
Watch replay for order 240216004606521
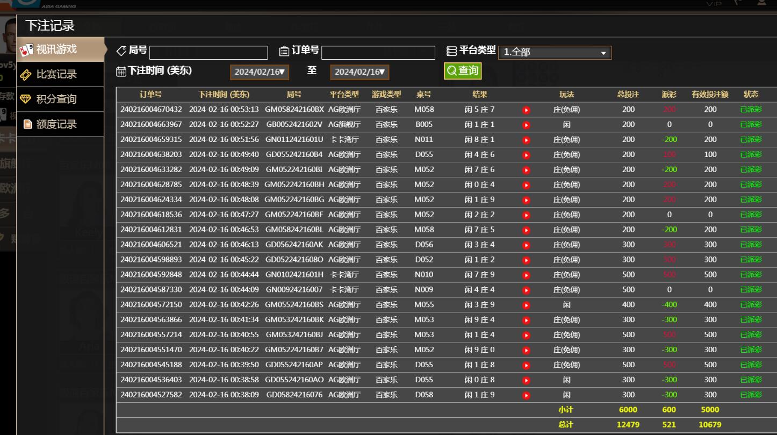[526, 245]
